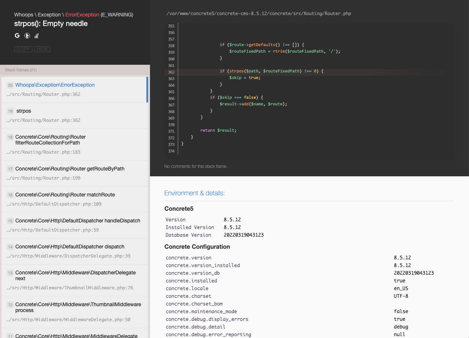Click the COPY button
469x338 pixels.
[23, 49]
